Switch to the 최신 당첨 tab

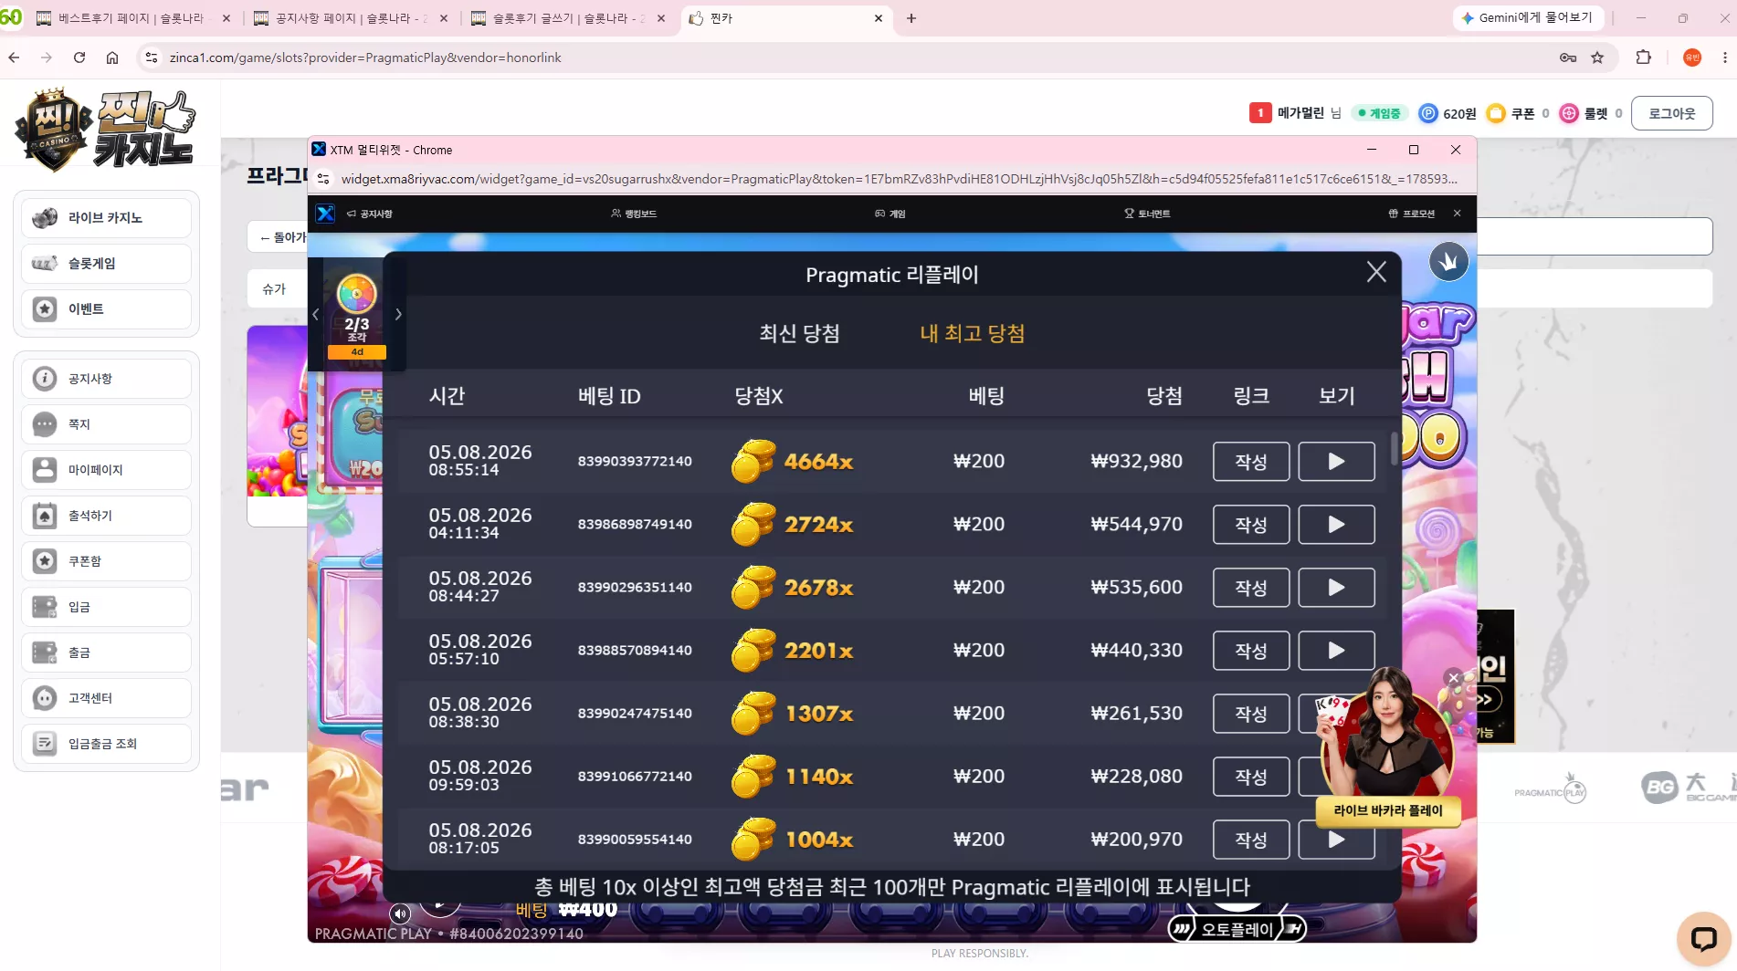coord(799,333)
